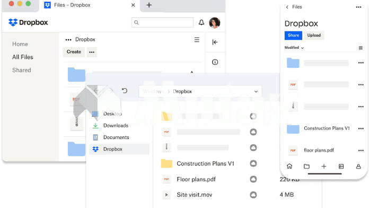
Task: Select Floor plans.pdf in the explorer
Action: pyautogui.click(x=196, y=179)
